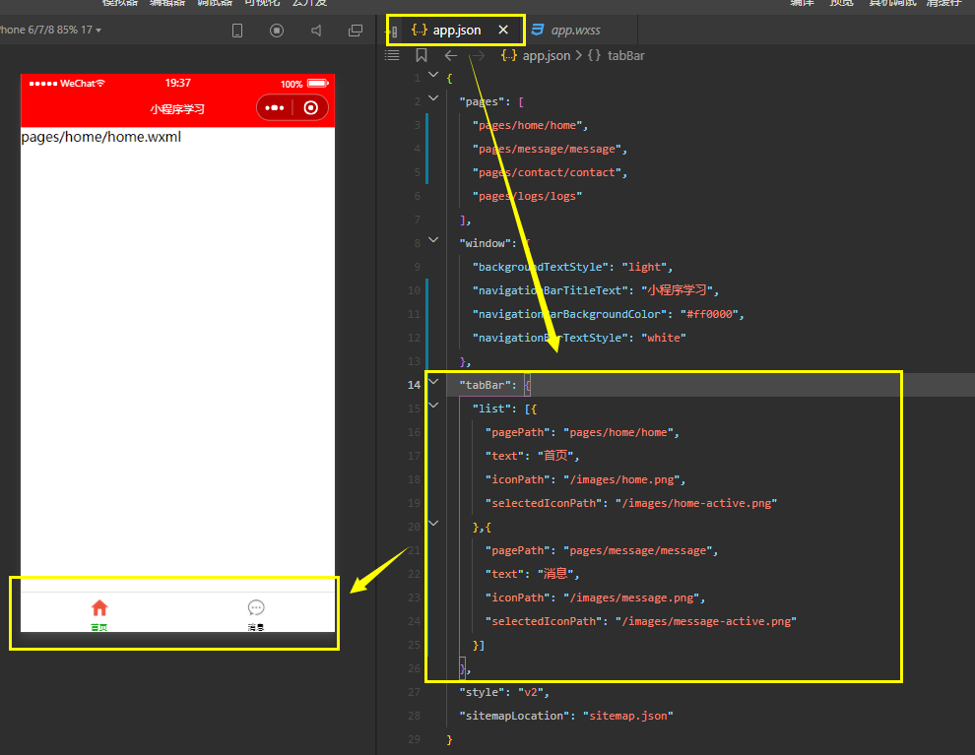Collapse the fold arrow on line 20
Viewport: 975px width, 755px height.
(433, 524)
